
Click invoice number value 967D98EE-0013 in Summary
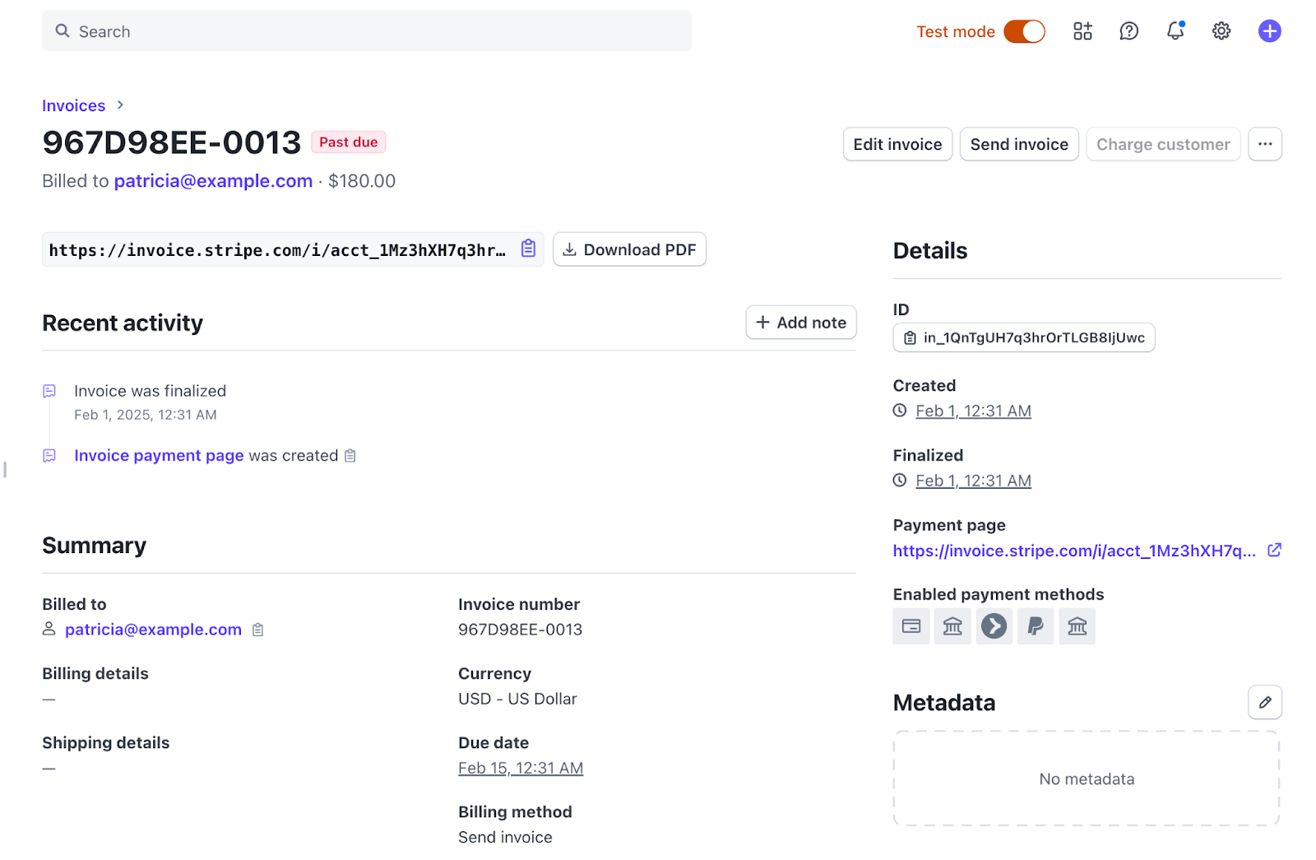(520, 630)
